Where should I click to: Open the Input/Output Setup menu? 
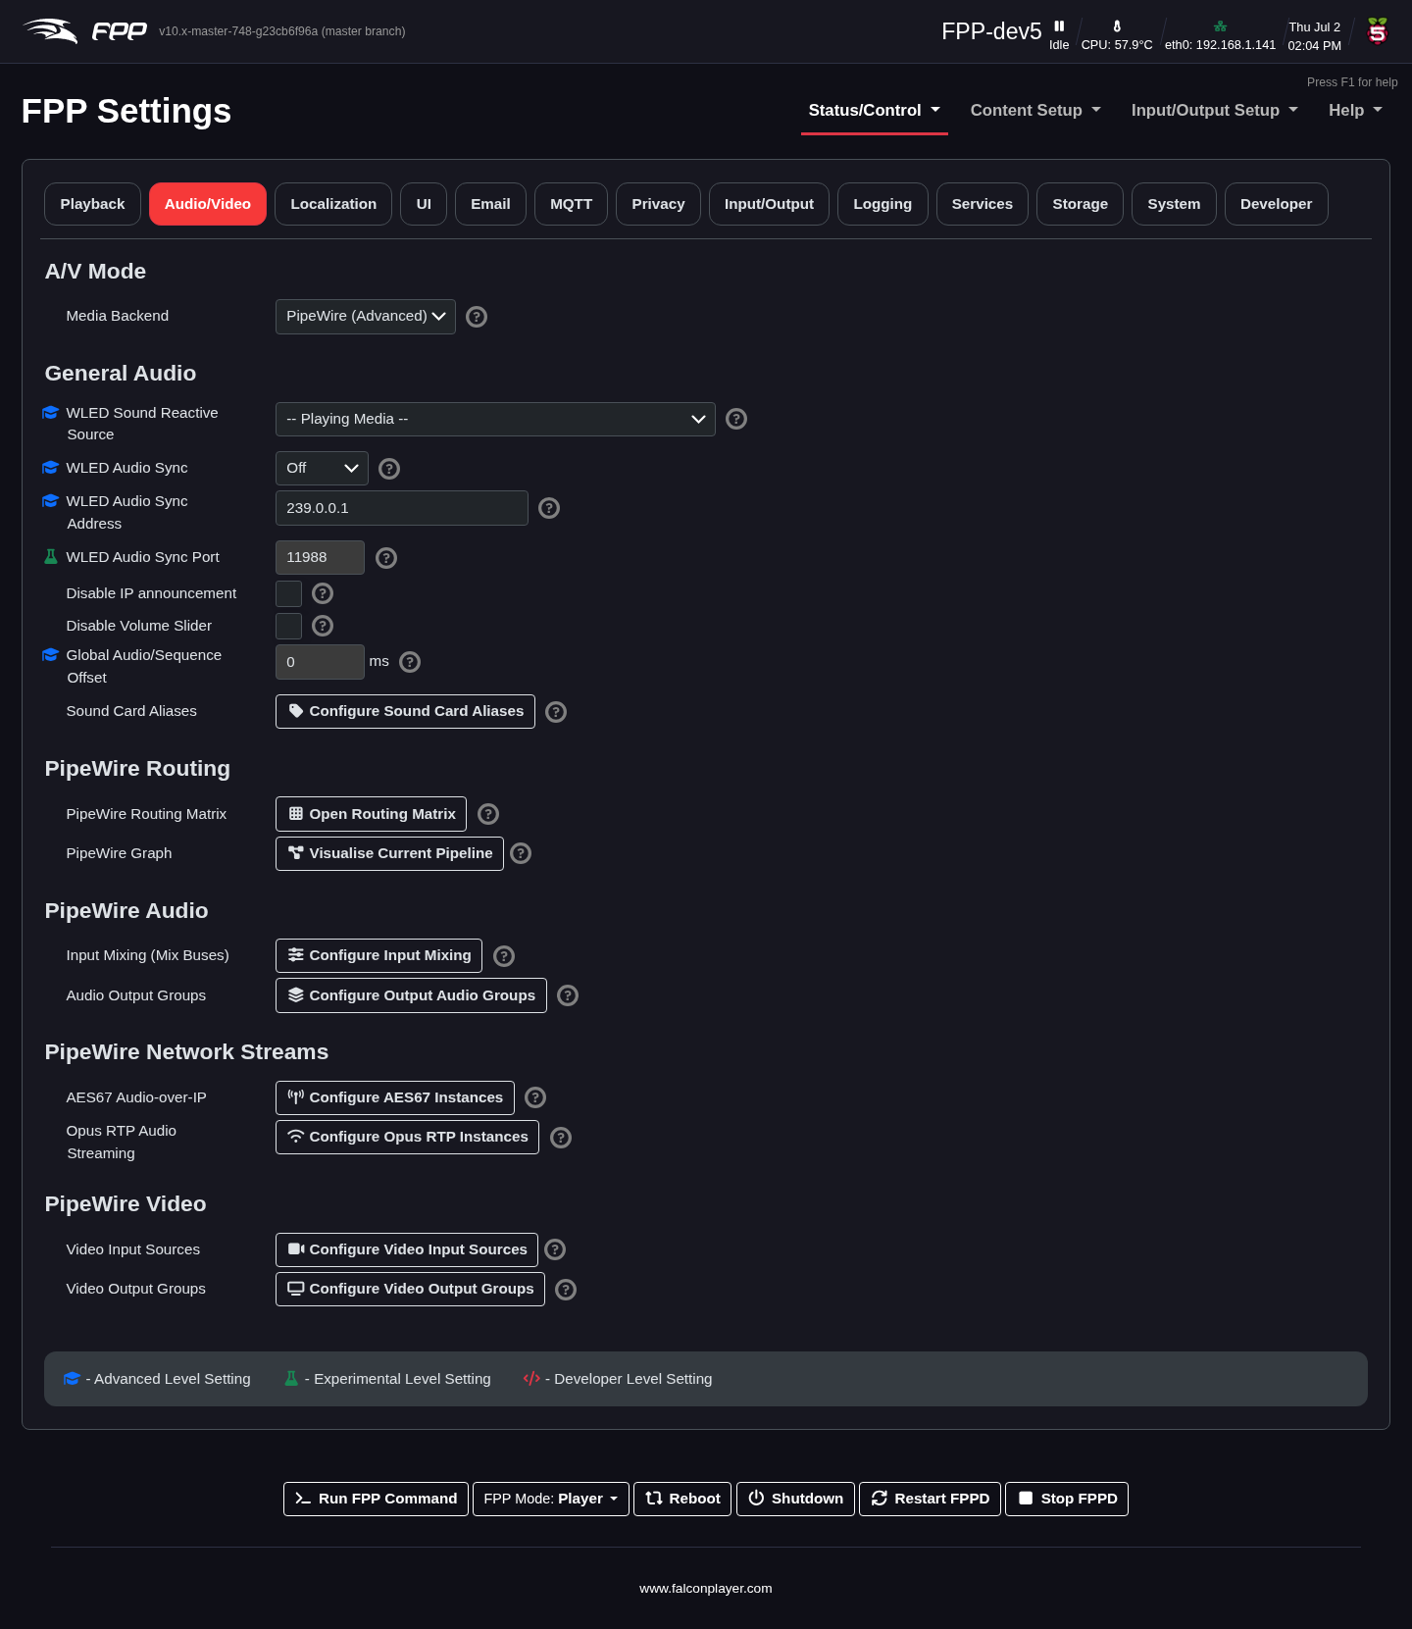1215,111
